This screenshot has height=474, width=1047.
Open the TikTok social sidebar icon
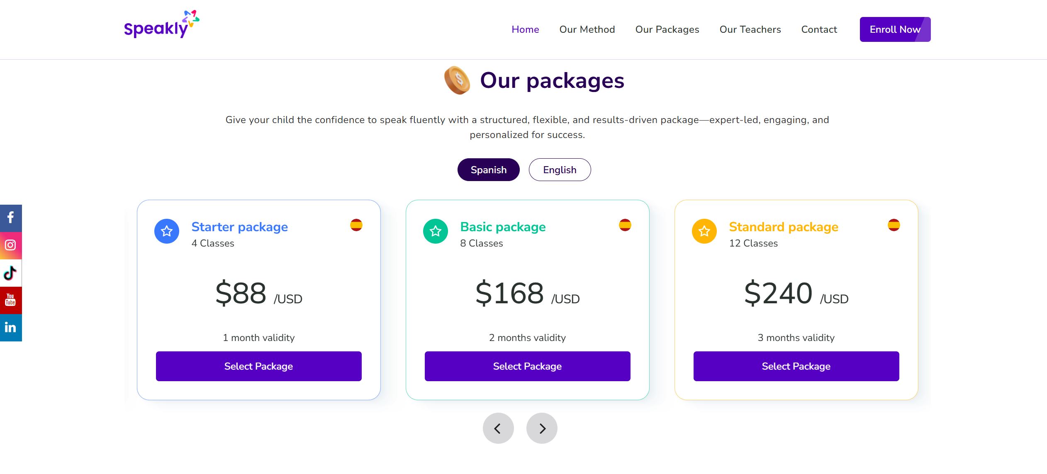11,273
